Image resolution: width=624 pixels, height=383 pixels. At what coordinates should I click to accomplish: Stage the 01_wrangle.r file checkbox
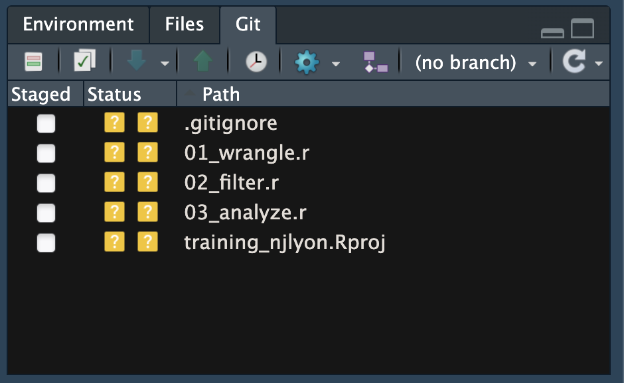[x=46, y=154]
